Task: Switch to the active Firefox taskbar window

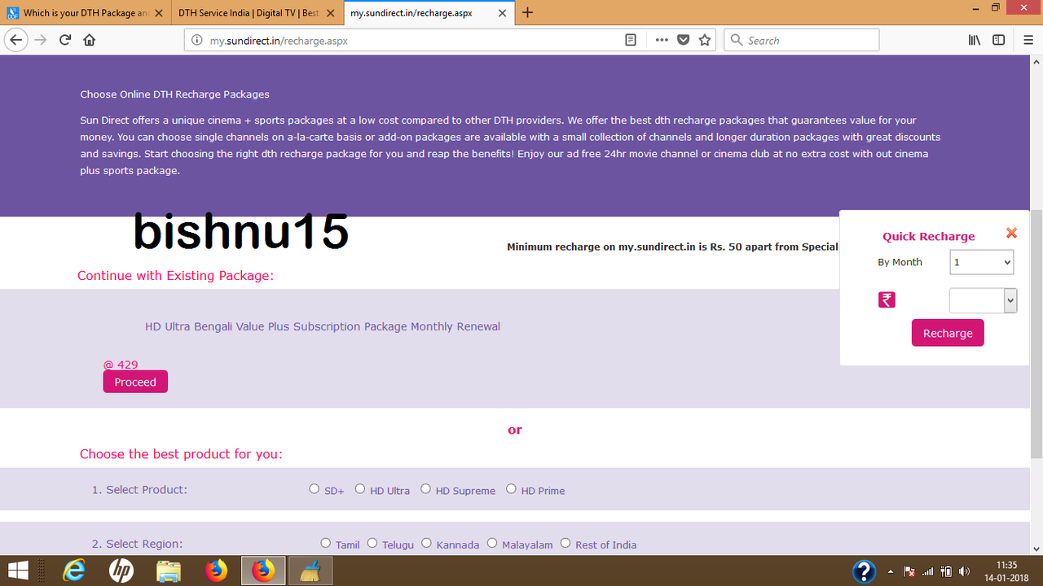Action: (x=263, y=571)
